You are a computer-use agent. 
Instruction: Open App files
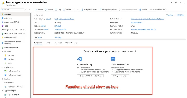10,59
